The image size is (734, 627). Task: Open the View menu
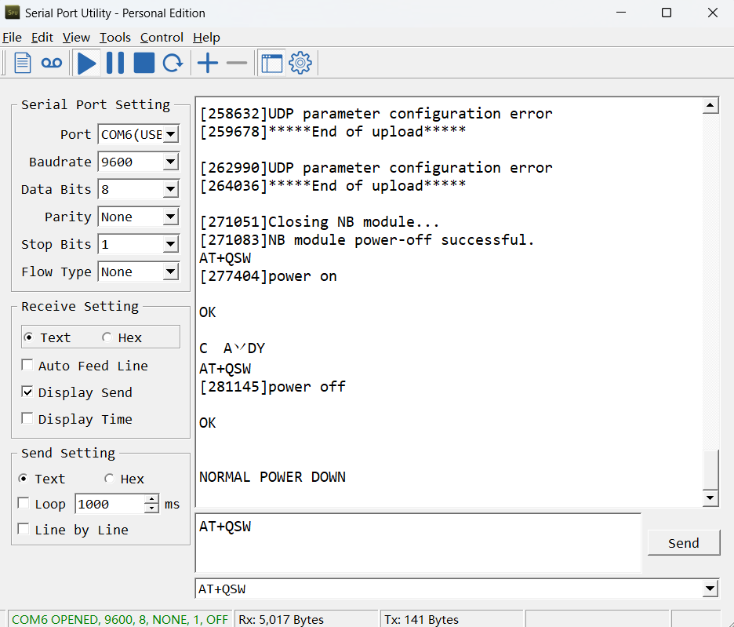click(x=76, y=38)
